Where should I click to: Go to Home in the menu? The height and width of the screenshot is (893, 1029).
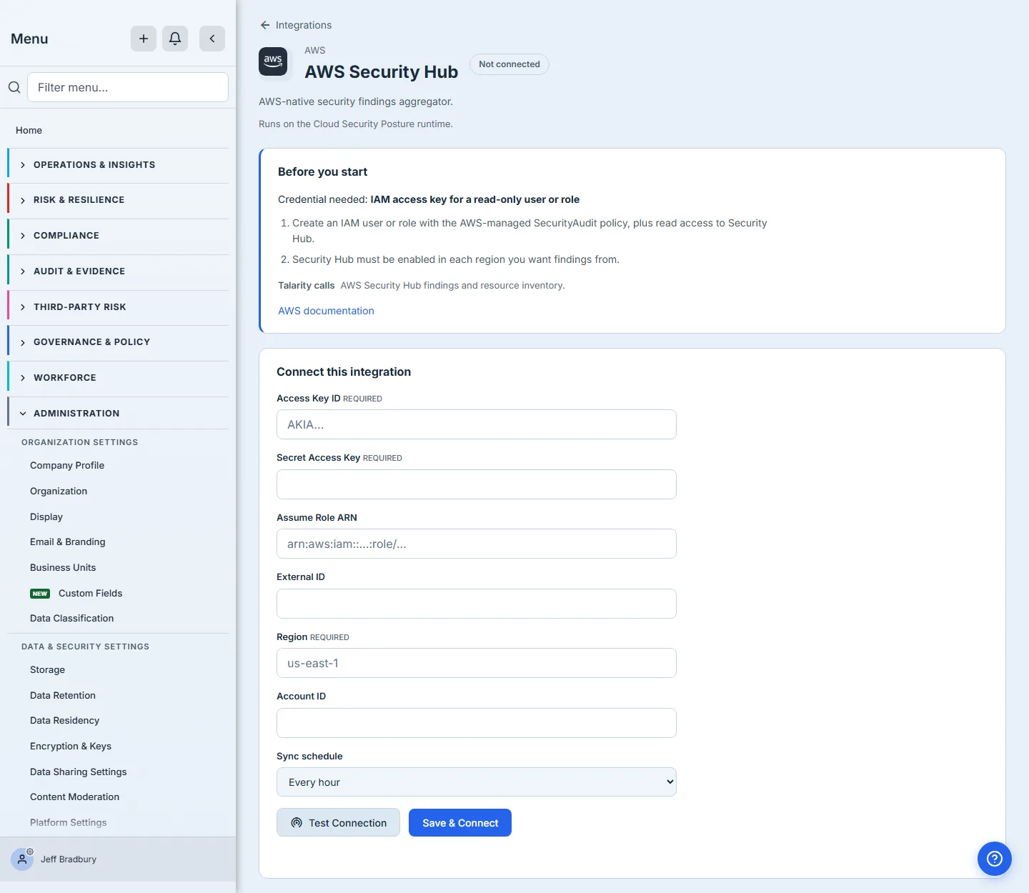pos(29,130)
